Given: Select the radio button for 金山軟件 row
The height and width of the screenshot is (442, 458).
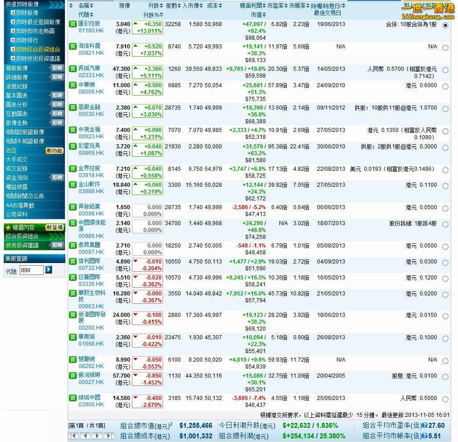Looking at the screenshot, I should pos(445,186).
